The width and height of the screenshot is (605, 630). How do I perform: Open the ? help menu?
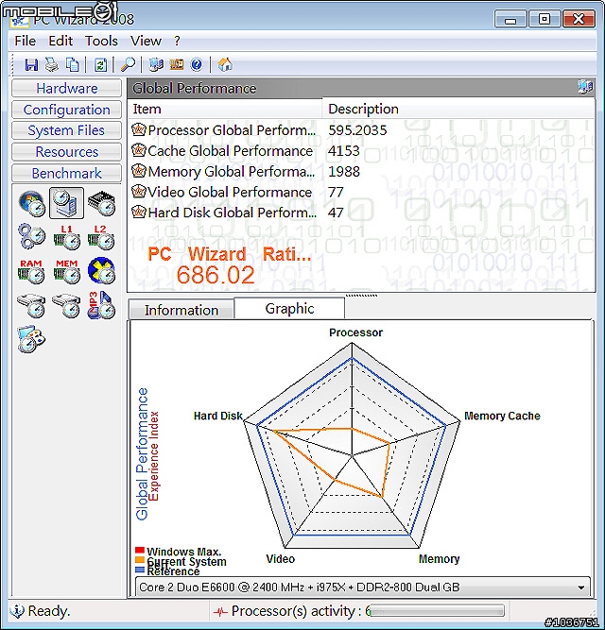tap(178, 41)
